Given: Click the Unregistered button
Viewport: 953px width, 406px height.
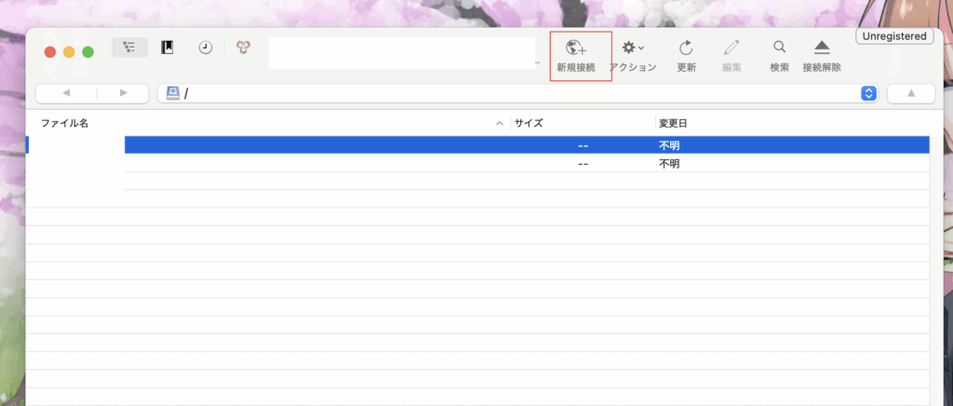Looking at the screenshot, I should [894, 36].
